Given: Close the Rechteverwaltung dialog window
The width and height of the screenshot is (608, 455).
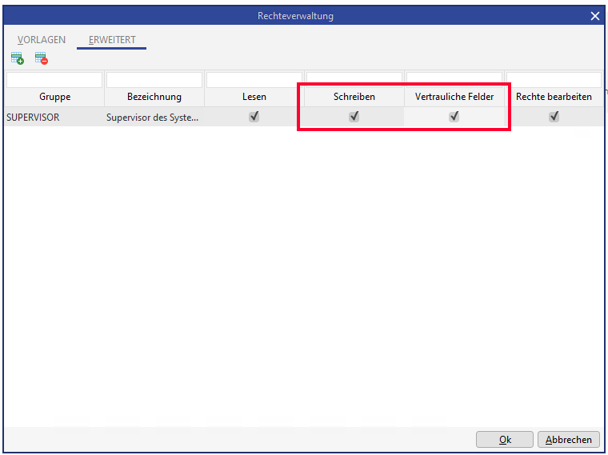Looking at the screenshot, I should pyautogui.click(x=594, y=16).
